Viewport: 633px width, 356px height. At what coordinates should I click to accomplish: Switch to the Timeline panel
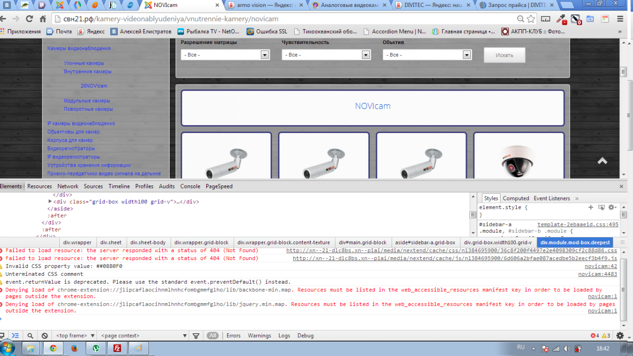119,186
